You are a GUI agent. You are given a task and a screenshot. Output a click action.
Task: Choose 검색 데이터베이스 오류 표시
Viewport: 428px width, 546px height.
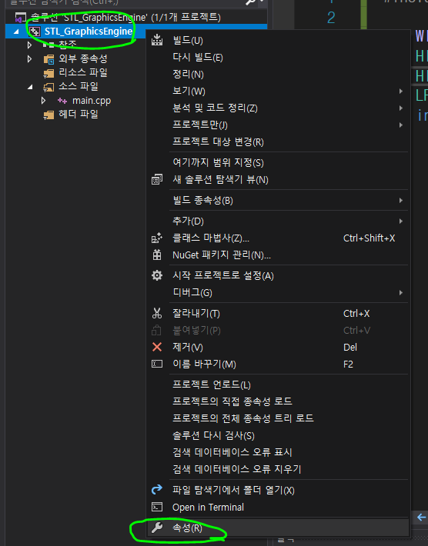point(232,452)
